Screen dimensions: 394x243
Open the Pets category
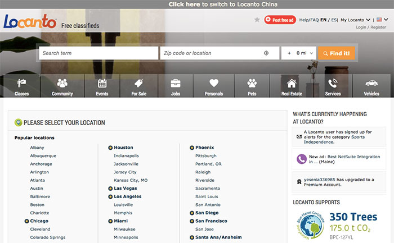pos(252,86)
